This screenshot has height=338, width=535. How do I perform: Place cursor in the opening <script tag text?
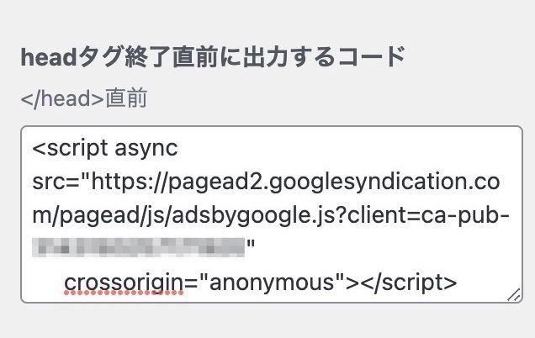(70, 148)
